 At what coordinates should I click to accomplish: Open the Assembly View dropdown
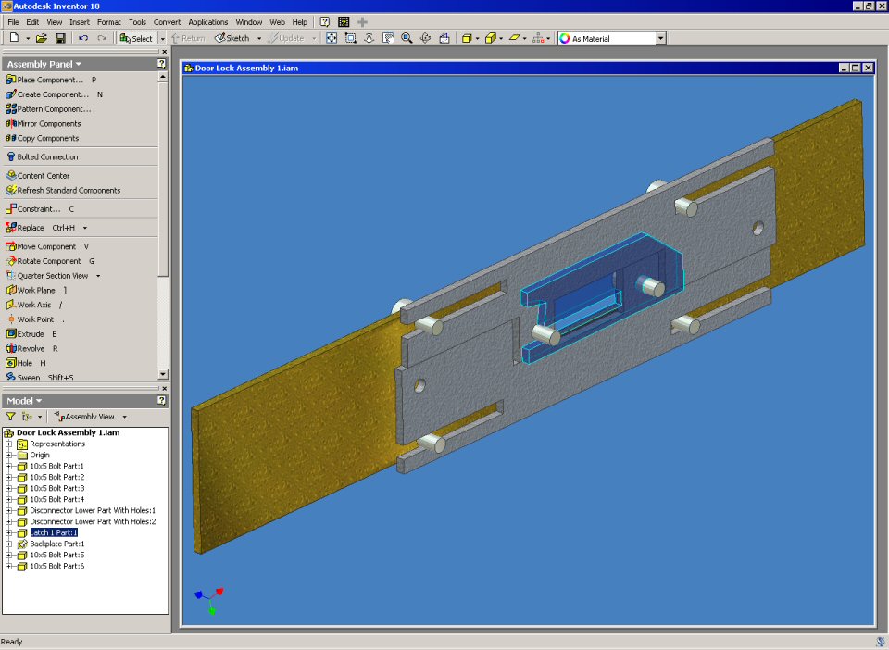click(x=124, y=418)
